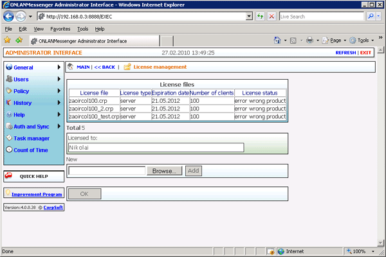Click the red EXIT link
The height and width of the screenshot is (257, 386).
point(365,53)
